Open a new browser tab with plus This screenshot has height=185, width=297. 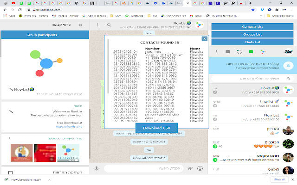coord(250,3)
